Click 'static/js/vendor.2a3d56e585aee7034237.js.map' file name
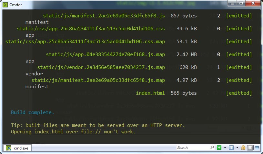Image resolution: width=263 pixels, height=154 pixels. point(101,67)
